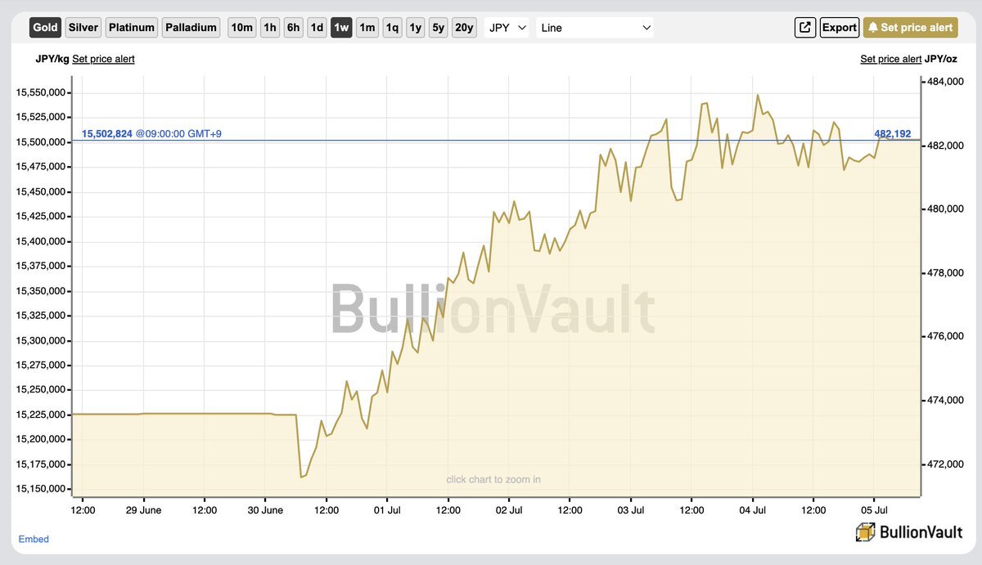Choose the 6h time range

(293, 27)
